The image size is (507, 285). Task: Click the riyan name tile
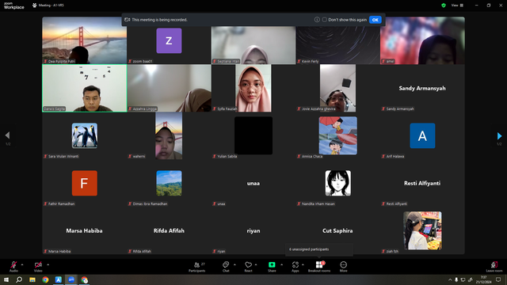(x=253, y=230)
